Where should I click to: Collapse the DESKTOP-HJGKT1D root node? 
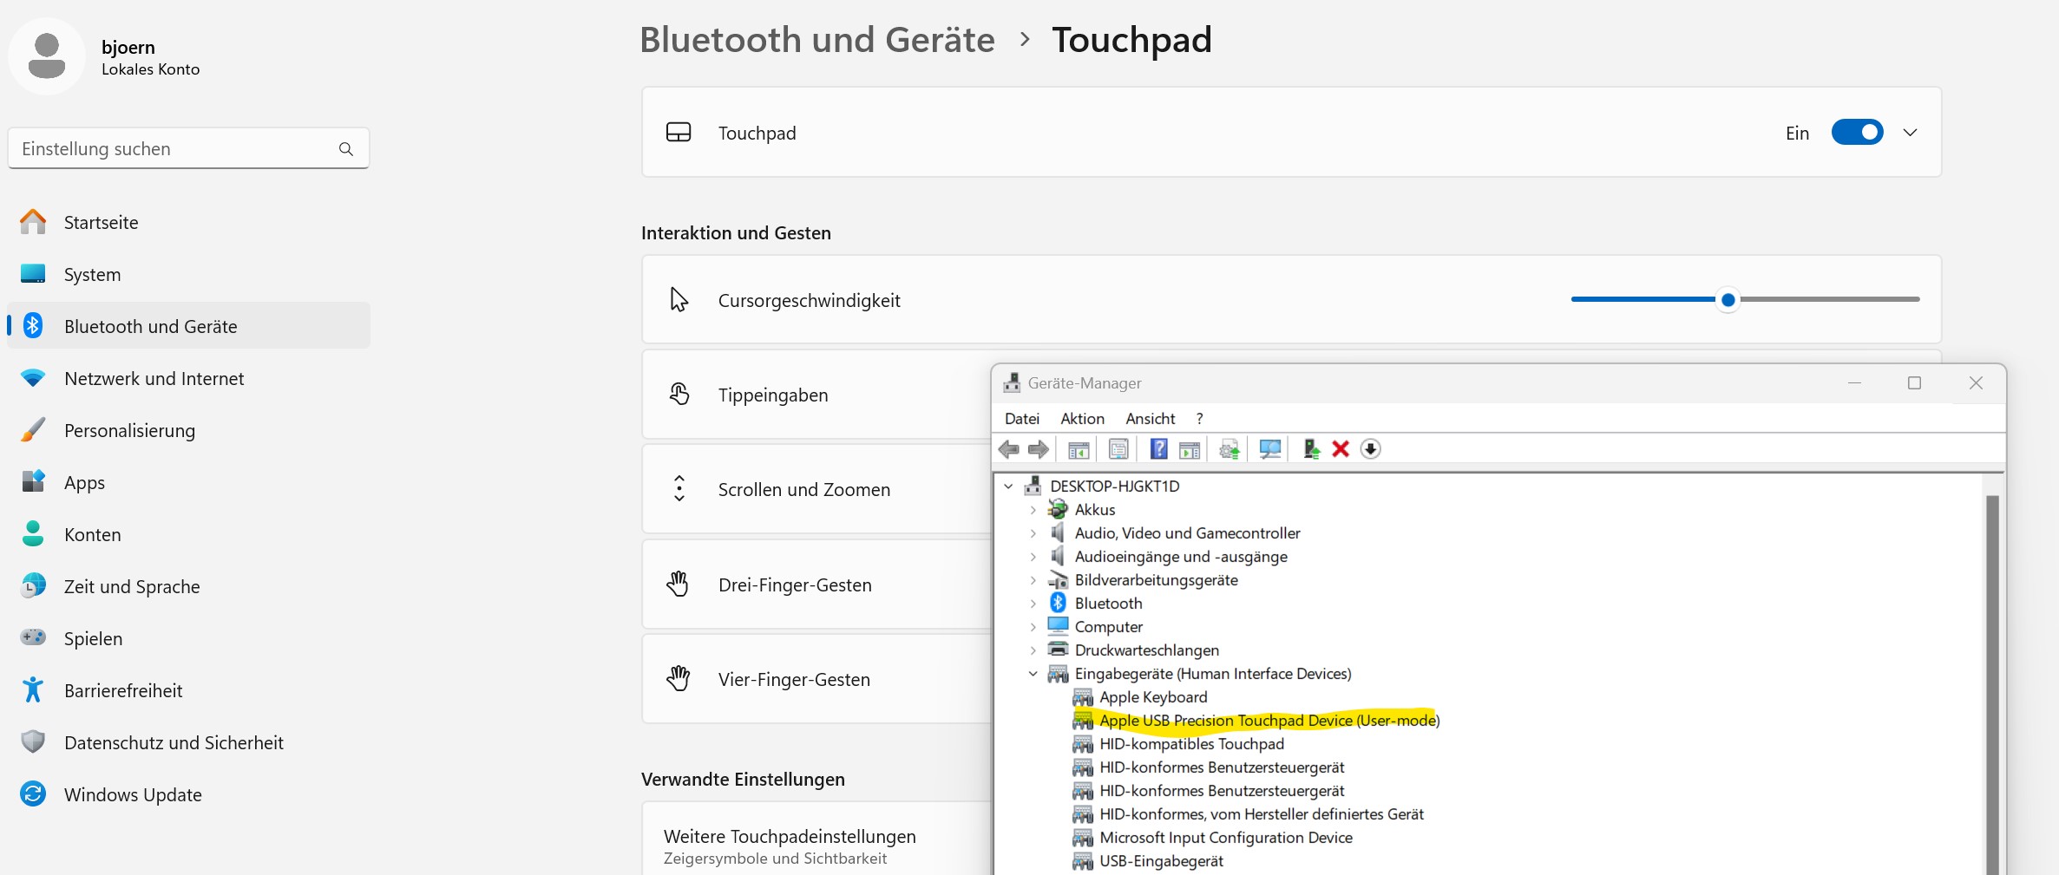tap(1008, 486)
